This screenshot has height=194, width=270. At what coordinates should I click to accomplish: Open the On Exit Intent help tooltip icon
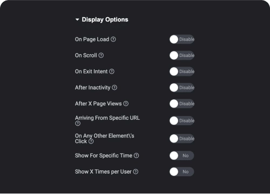pyautogui.click(x=112, y=71)
